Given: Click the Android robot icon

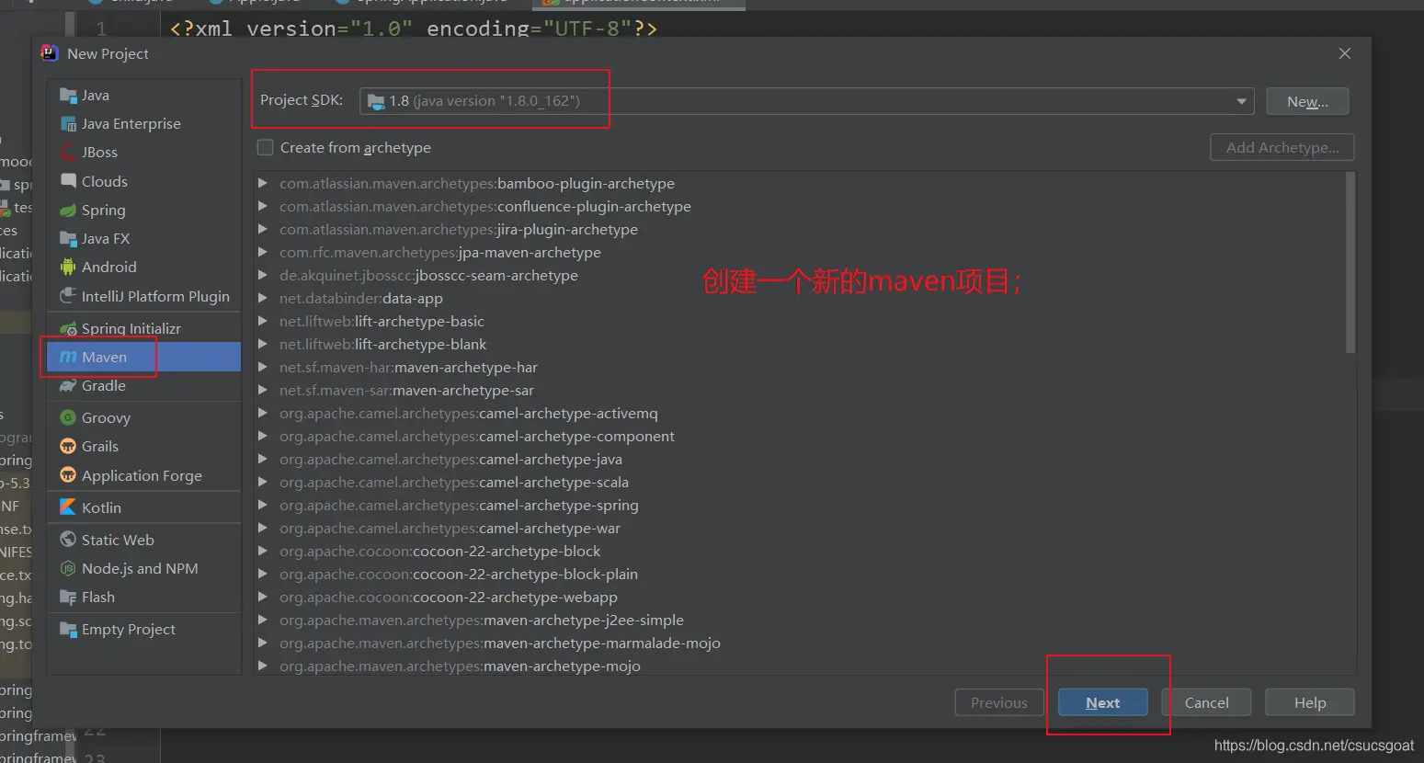Looking at the screenshot, I should pyautogui.click(x=68, y=267).
